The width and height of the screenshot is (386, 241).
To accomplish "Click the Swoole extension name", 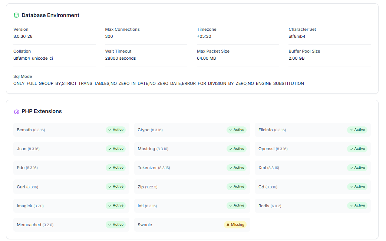I will pos(145,225).
